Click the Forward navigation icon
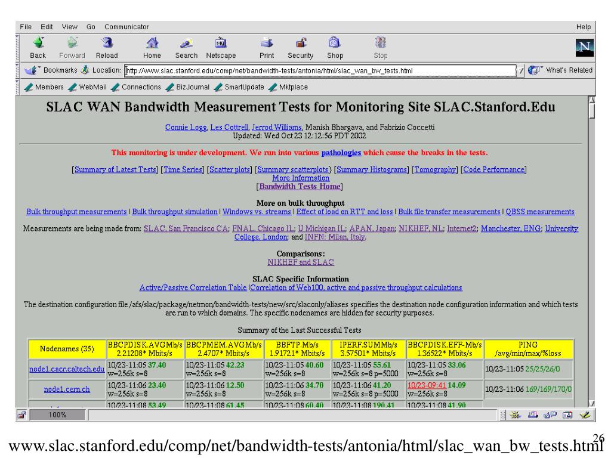 pos(72,43)
